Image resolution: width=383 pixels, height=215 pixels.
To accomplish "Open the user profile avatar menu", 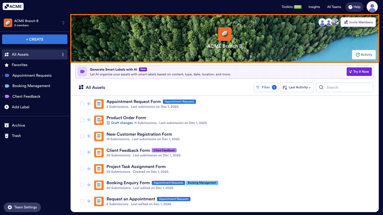I will tap(372, 7).
